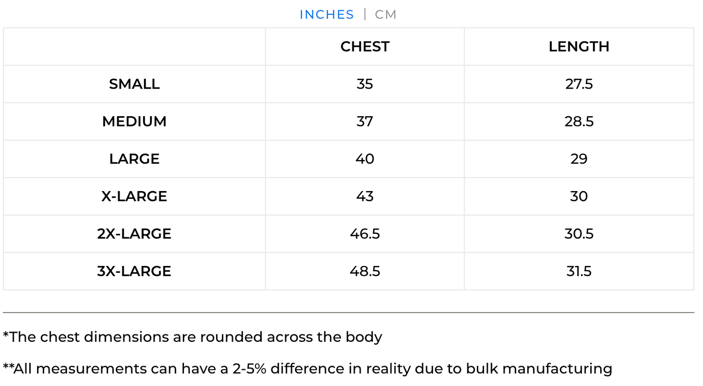Click the X-Large chest value 43
Viewport: 703px width, 386px height.
point(365,196)
